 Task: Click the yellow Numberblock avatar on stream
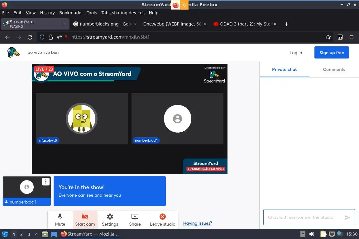pyautogui.click(x=82, y=119)
